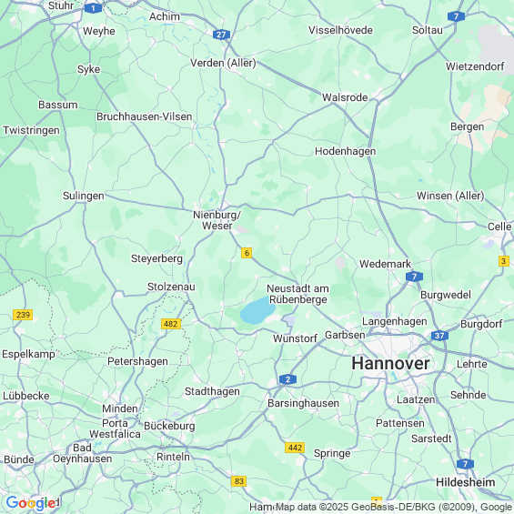514x514 pixels.
Task: Click the A27 highway shield near Verden
Action: pyautogui.click(x=221, y=35)
